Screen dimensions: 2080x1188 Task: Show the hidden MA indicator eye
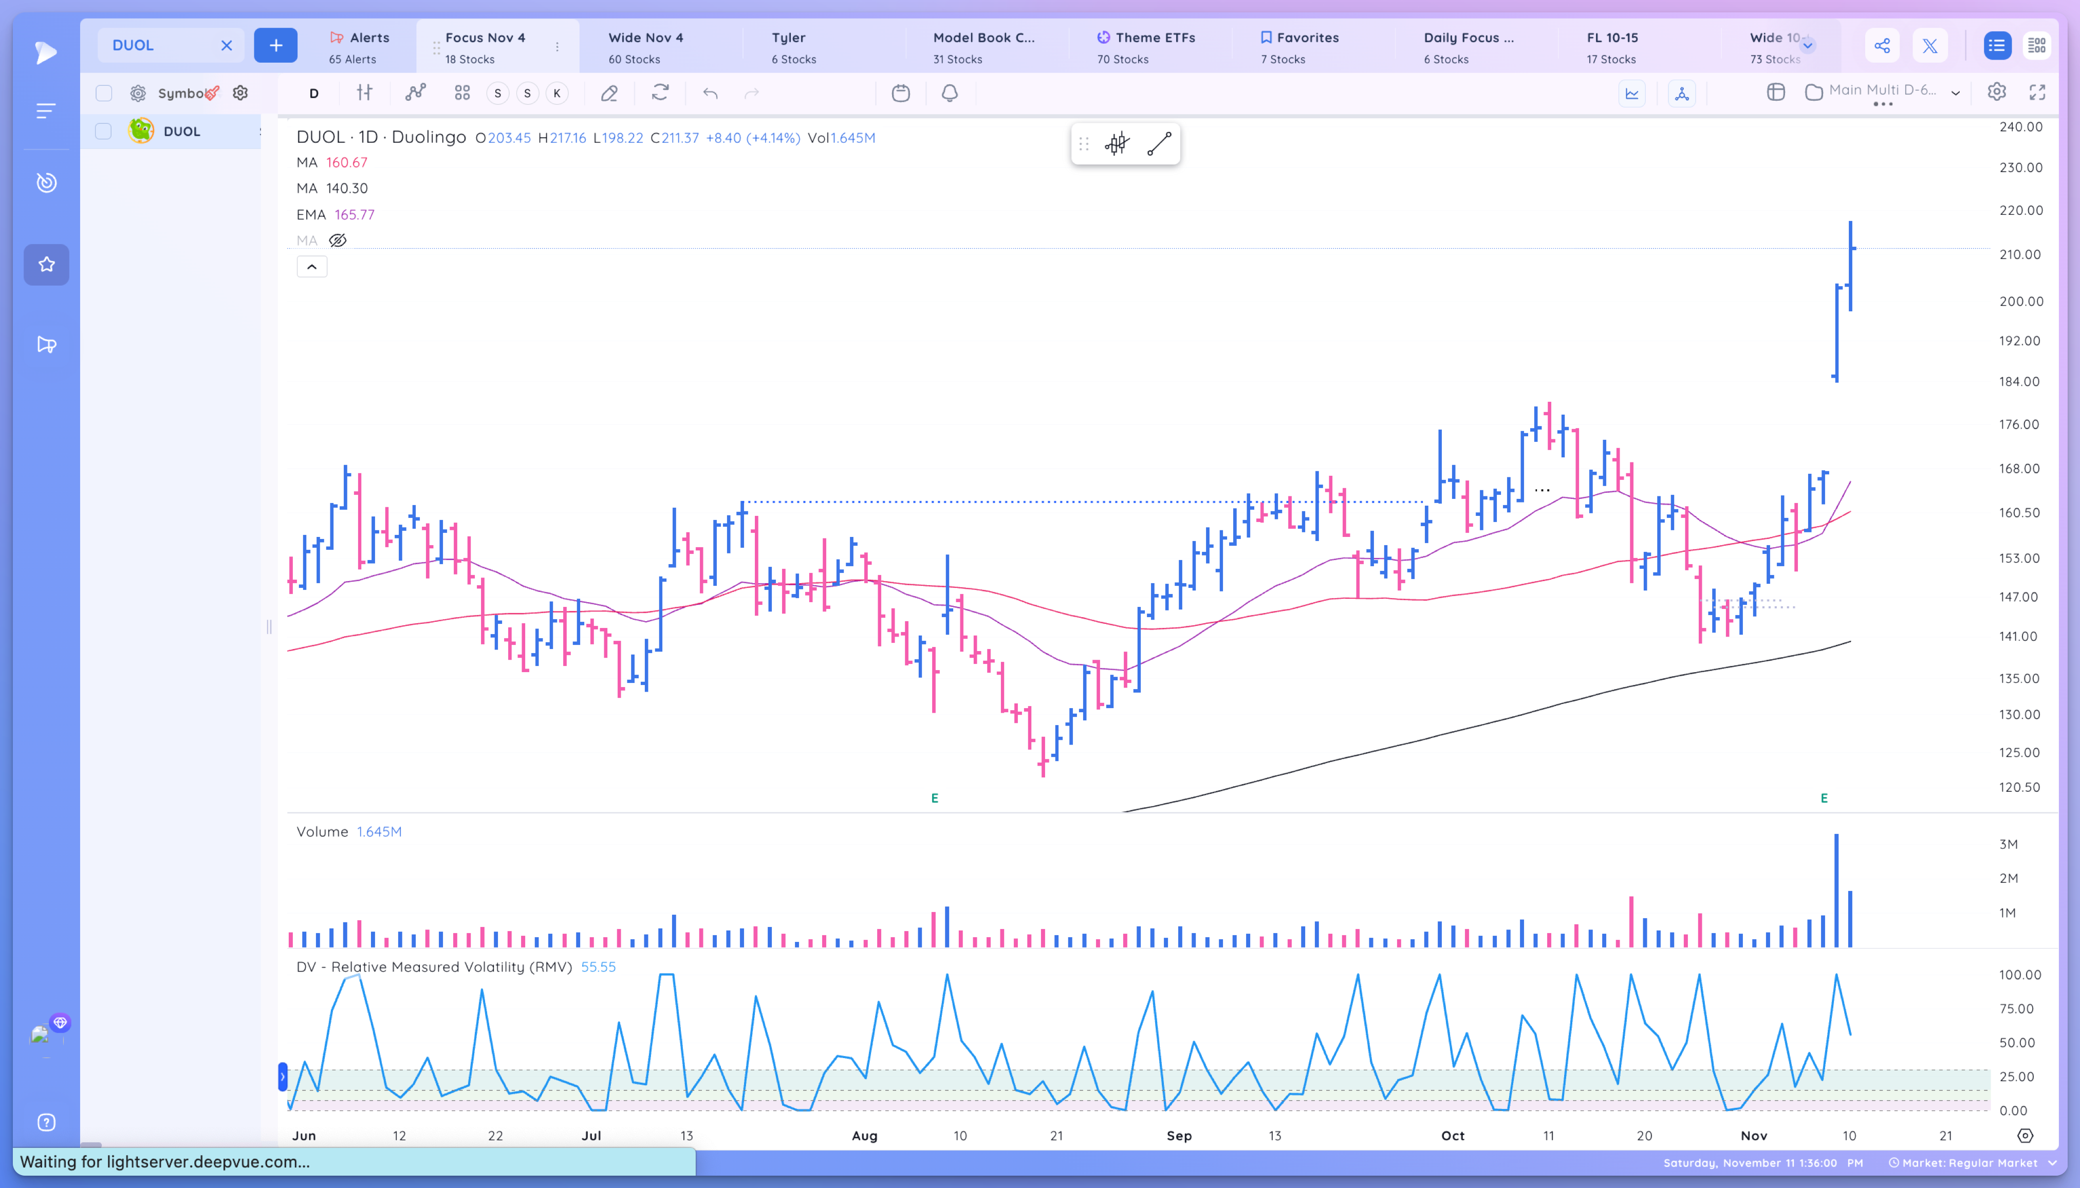point(338,240)
